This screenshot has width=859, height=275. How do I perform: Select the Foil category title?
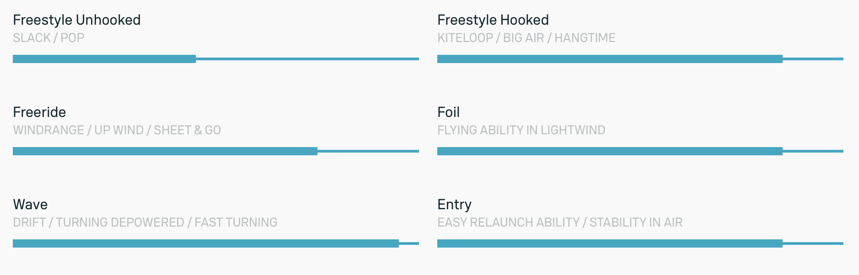(x=448, y=112)
